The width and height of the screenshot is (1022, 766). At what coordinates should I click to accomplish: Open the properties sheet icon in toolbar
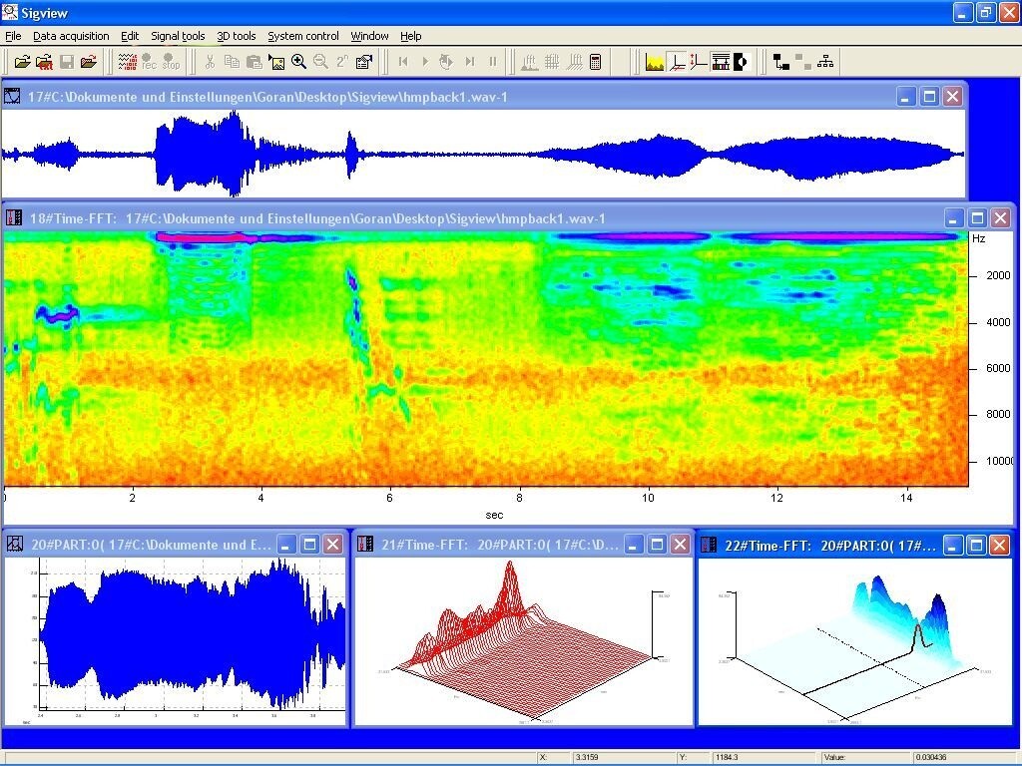click(x=364, y=62)
